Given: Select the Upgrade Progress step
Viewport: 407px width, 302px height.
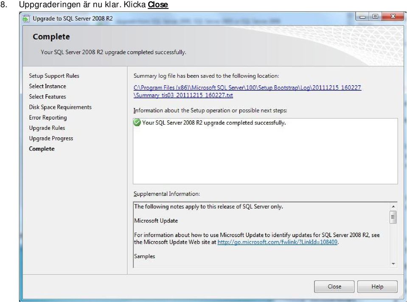Looking at the screenshot, I should click(51, 138).
